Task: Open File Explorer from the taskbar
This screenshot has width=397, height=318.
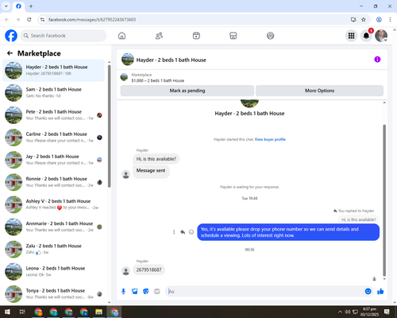Action: click(x=98, y=312)
